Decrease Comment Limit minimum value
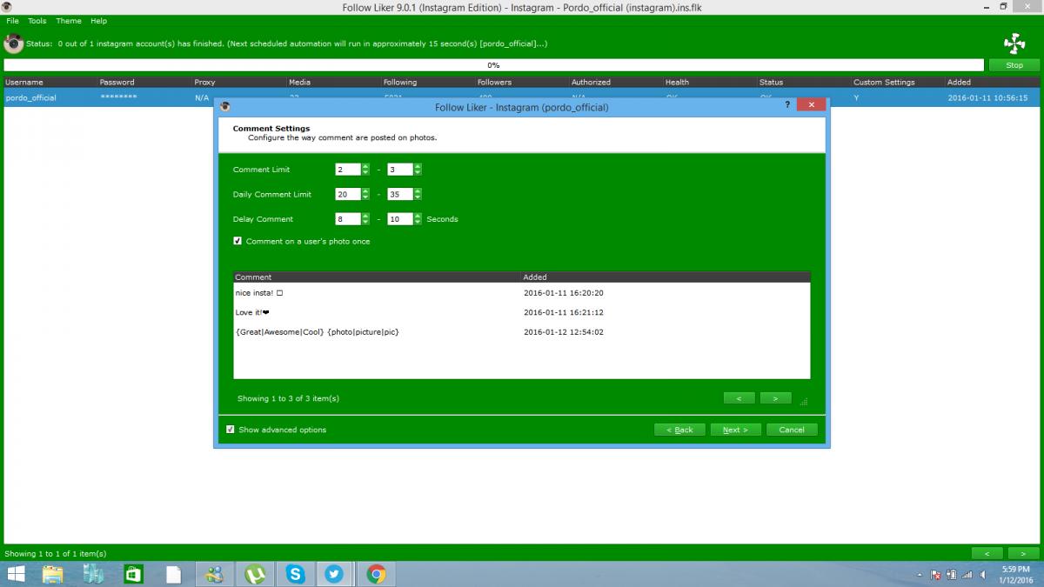Screen dimensions: 1044x587 365,172
